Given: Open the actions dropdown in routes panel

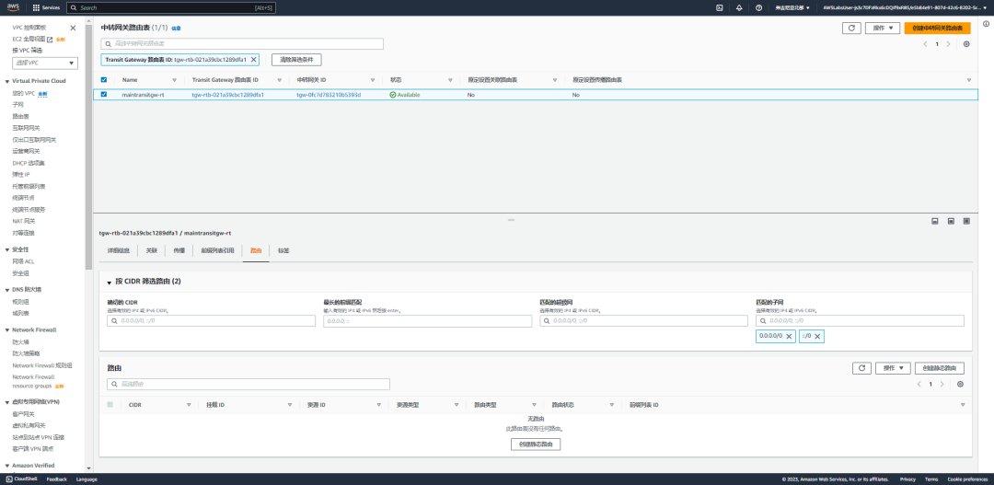Looking at the screenshot, I should pyautogui.click(x=893, y=368).
